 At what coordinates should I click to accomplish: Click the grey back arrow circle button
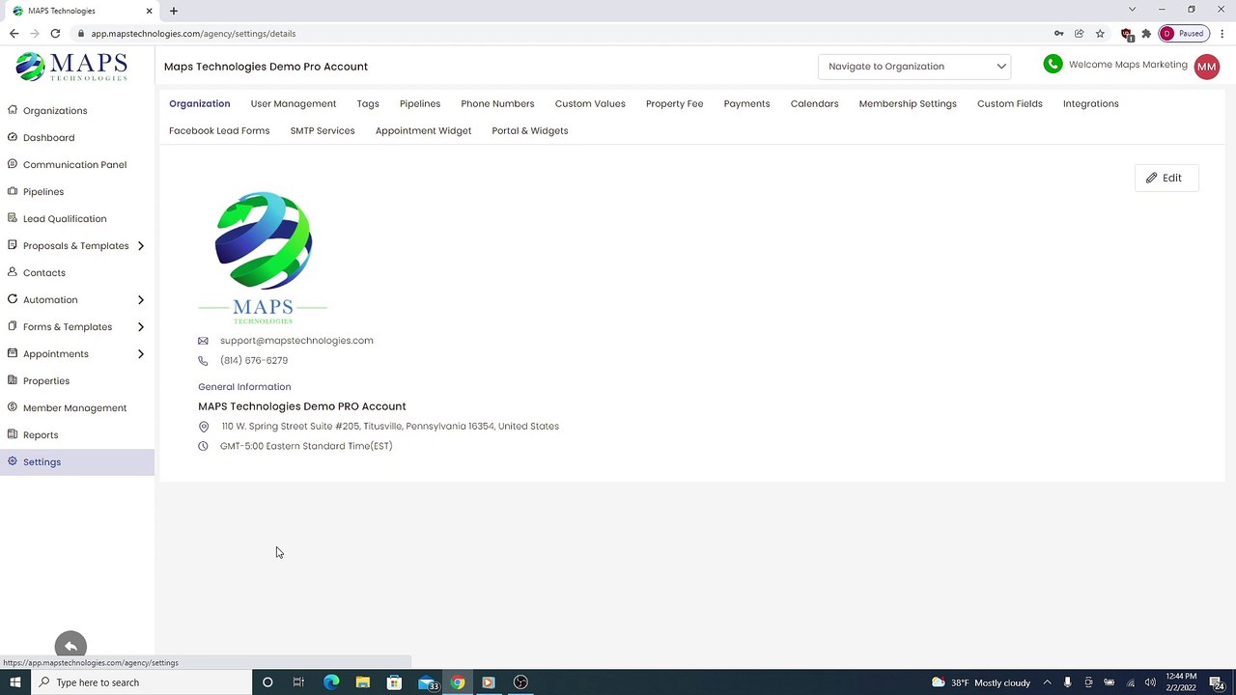coord(70,646)
